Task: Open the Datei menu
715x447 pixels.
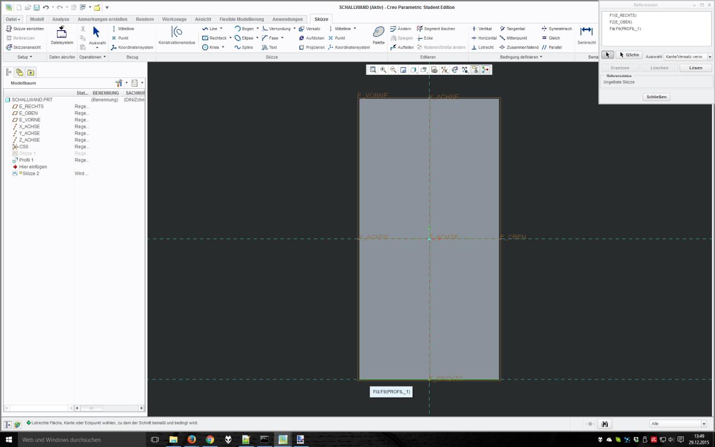Action: pyautogui.click(x=12, y=19)
